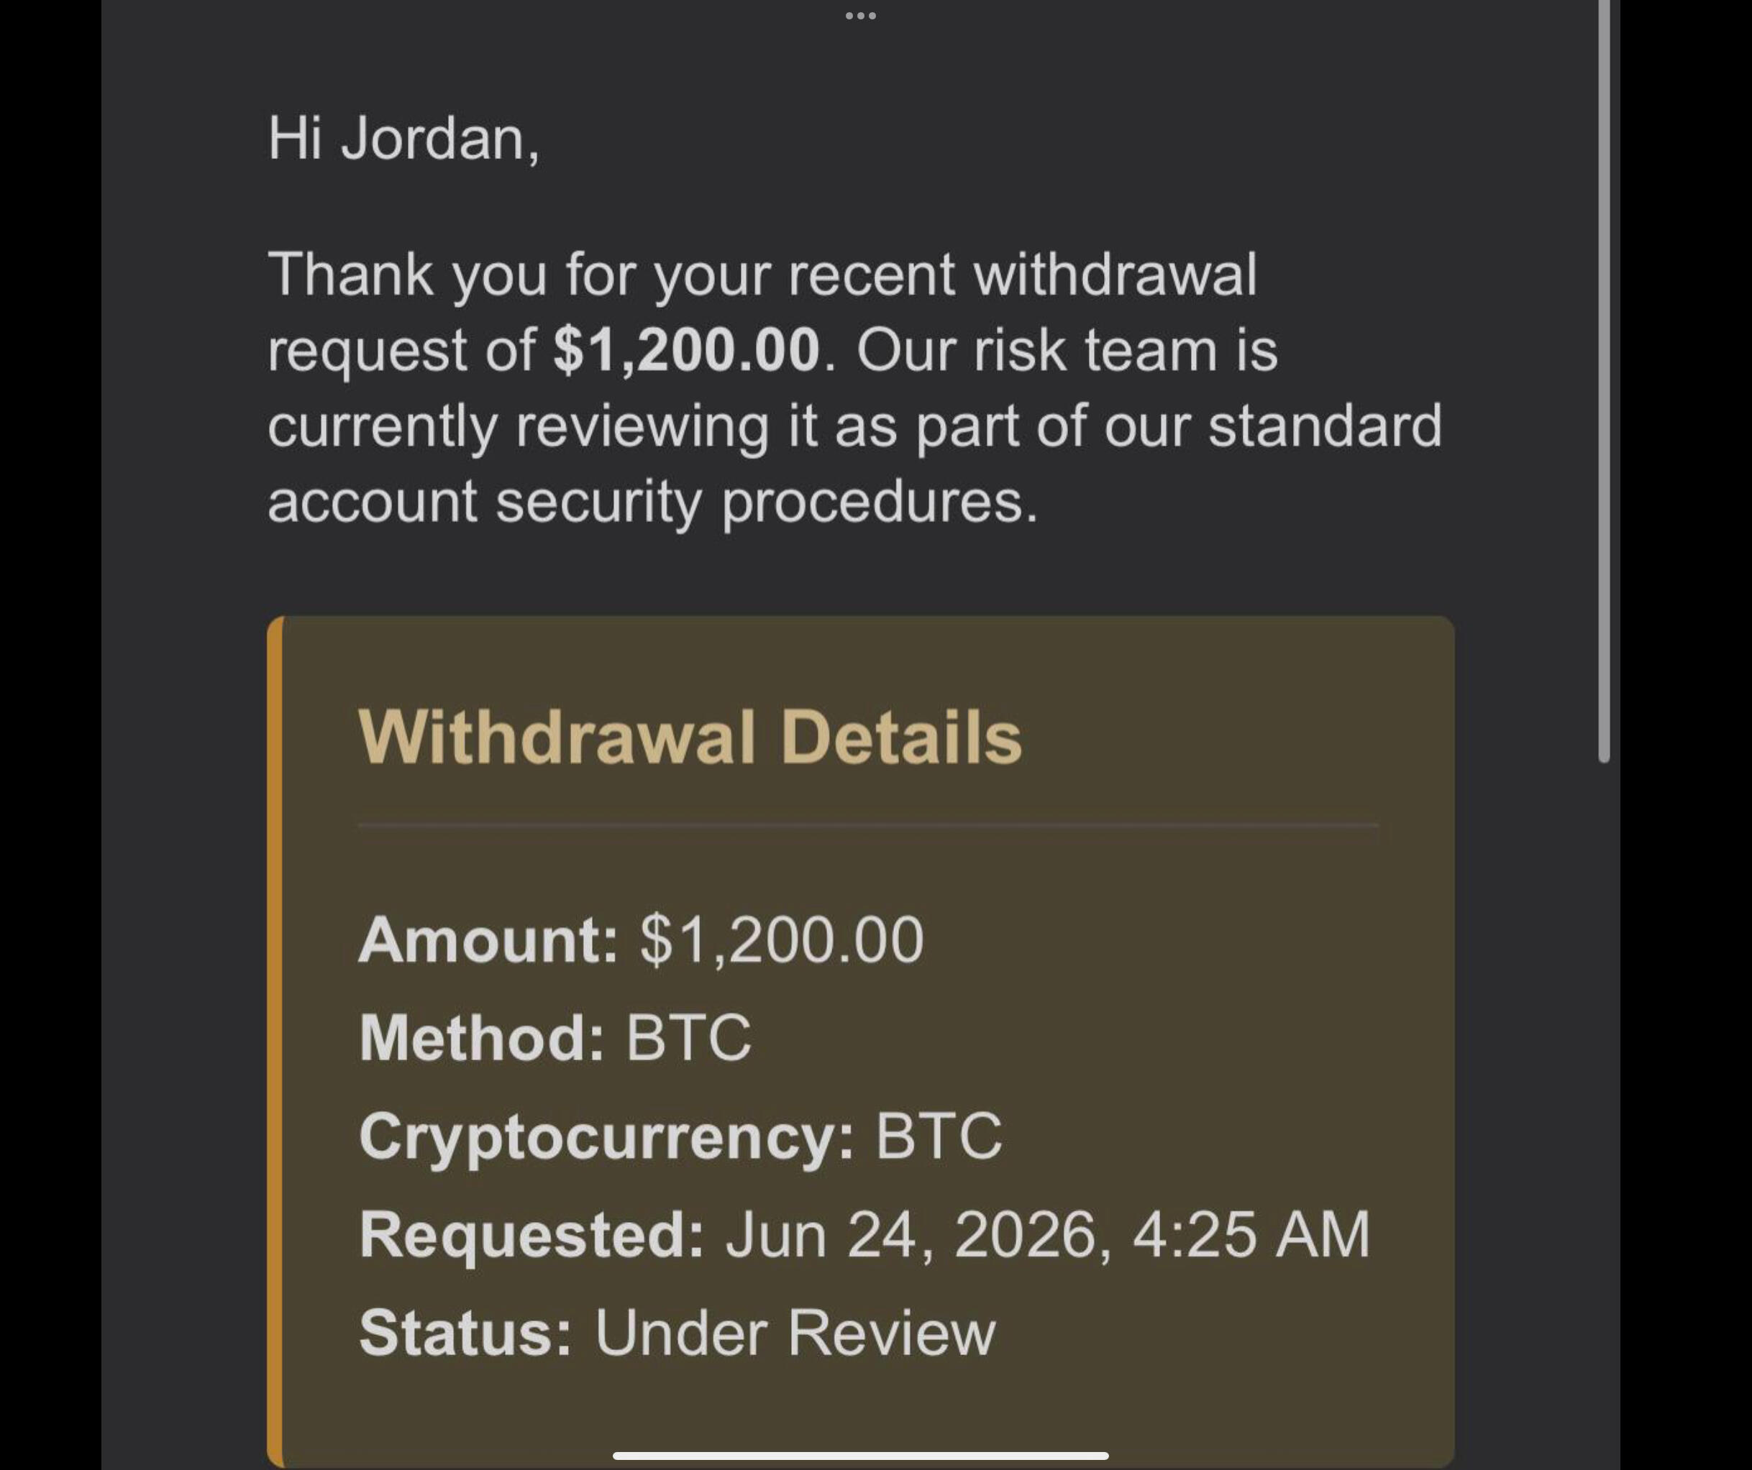Select the BTC value next to Cryptocurrency

coord(939,1136)
